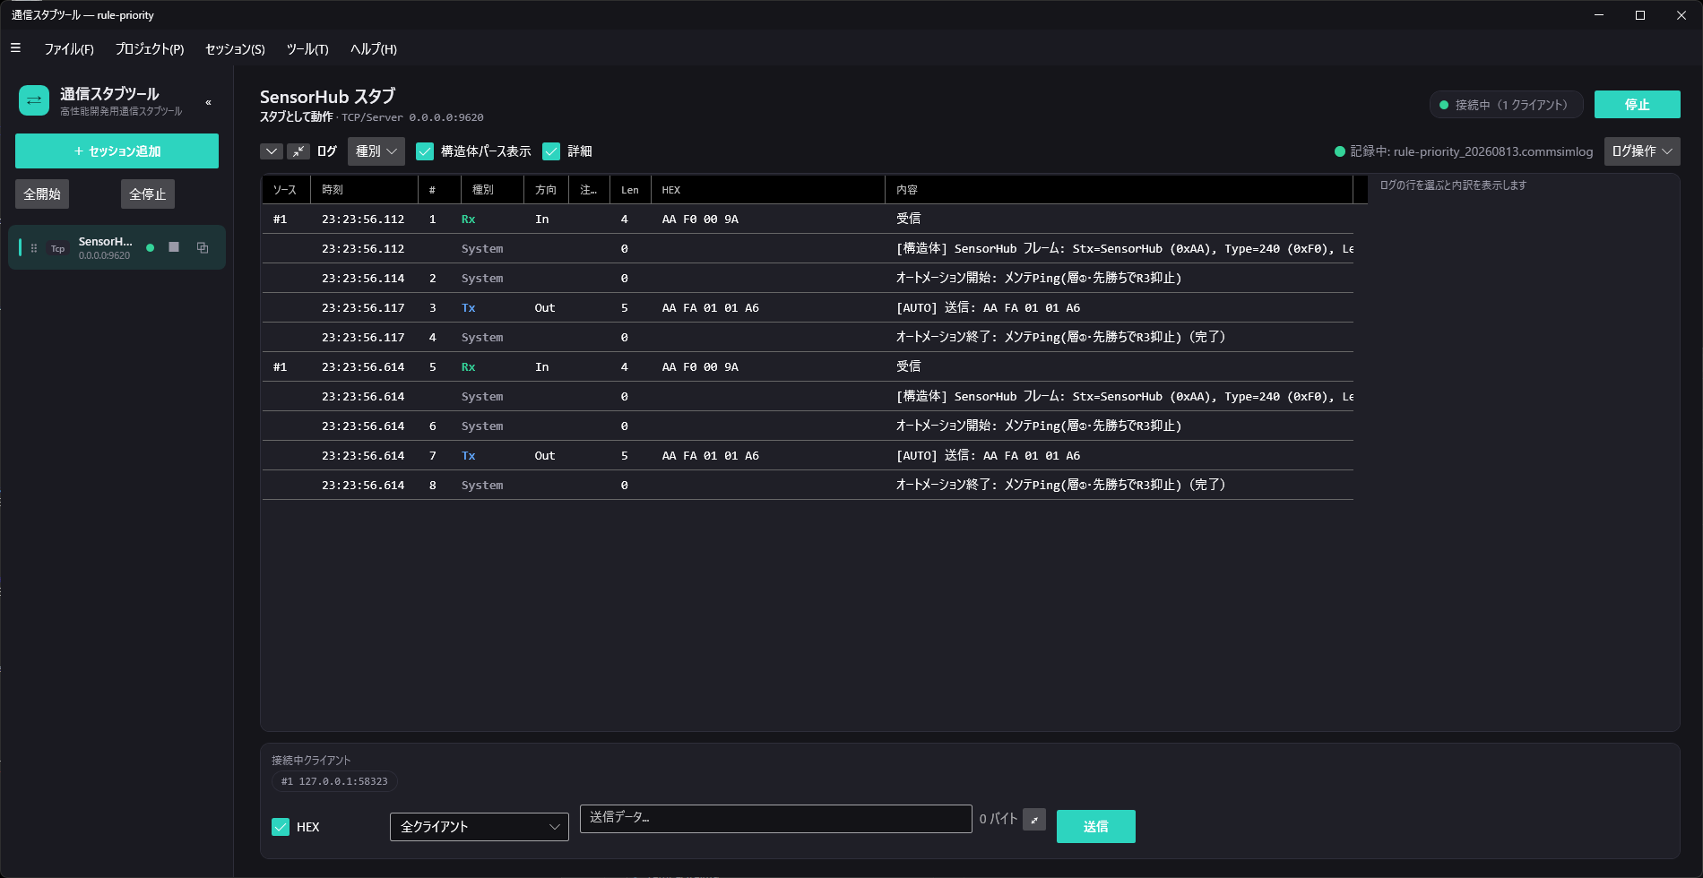
Task: Click the teal app logo with swap arrows
Action: [x=34, y=100]
